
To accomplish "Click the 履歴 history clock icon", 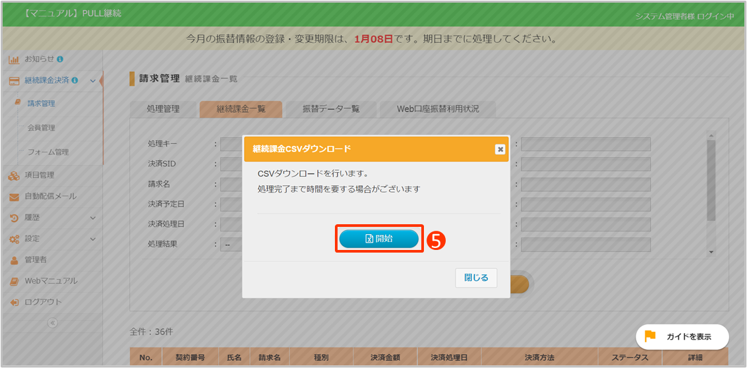I will tap(13, 218).
